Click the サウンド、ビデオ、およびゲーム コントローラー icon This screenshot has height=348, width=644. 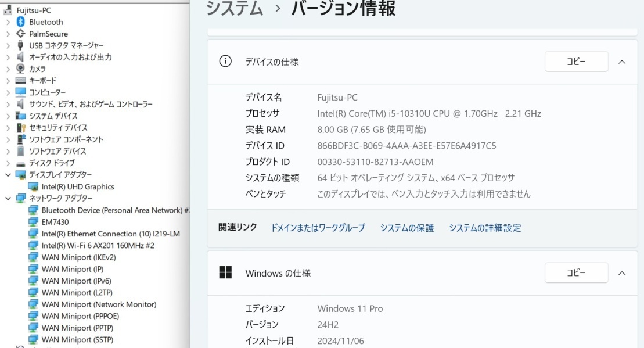click(20, 104)
